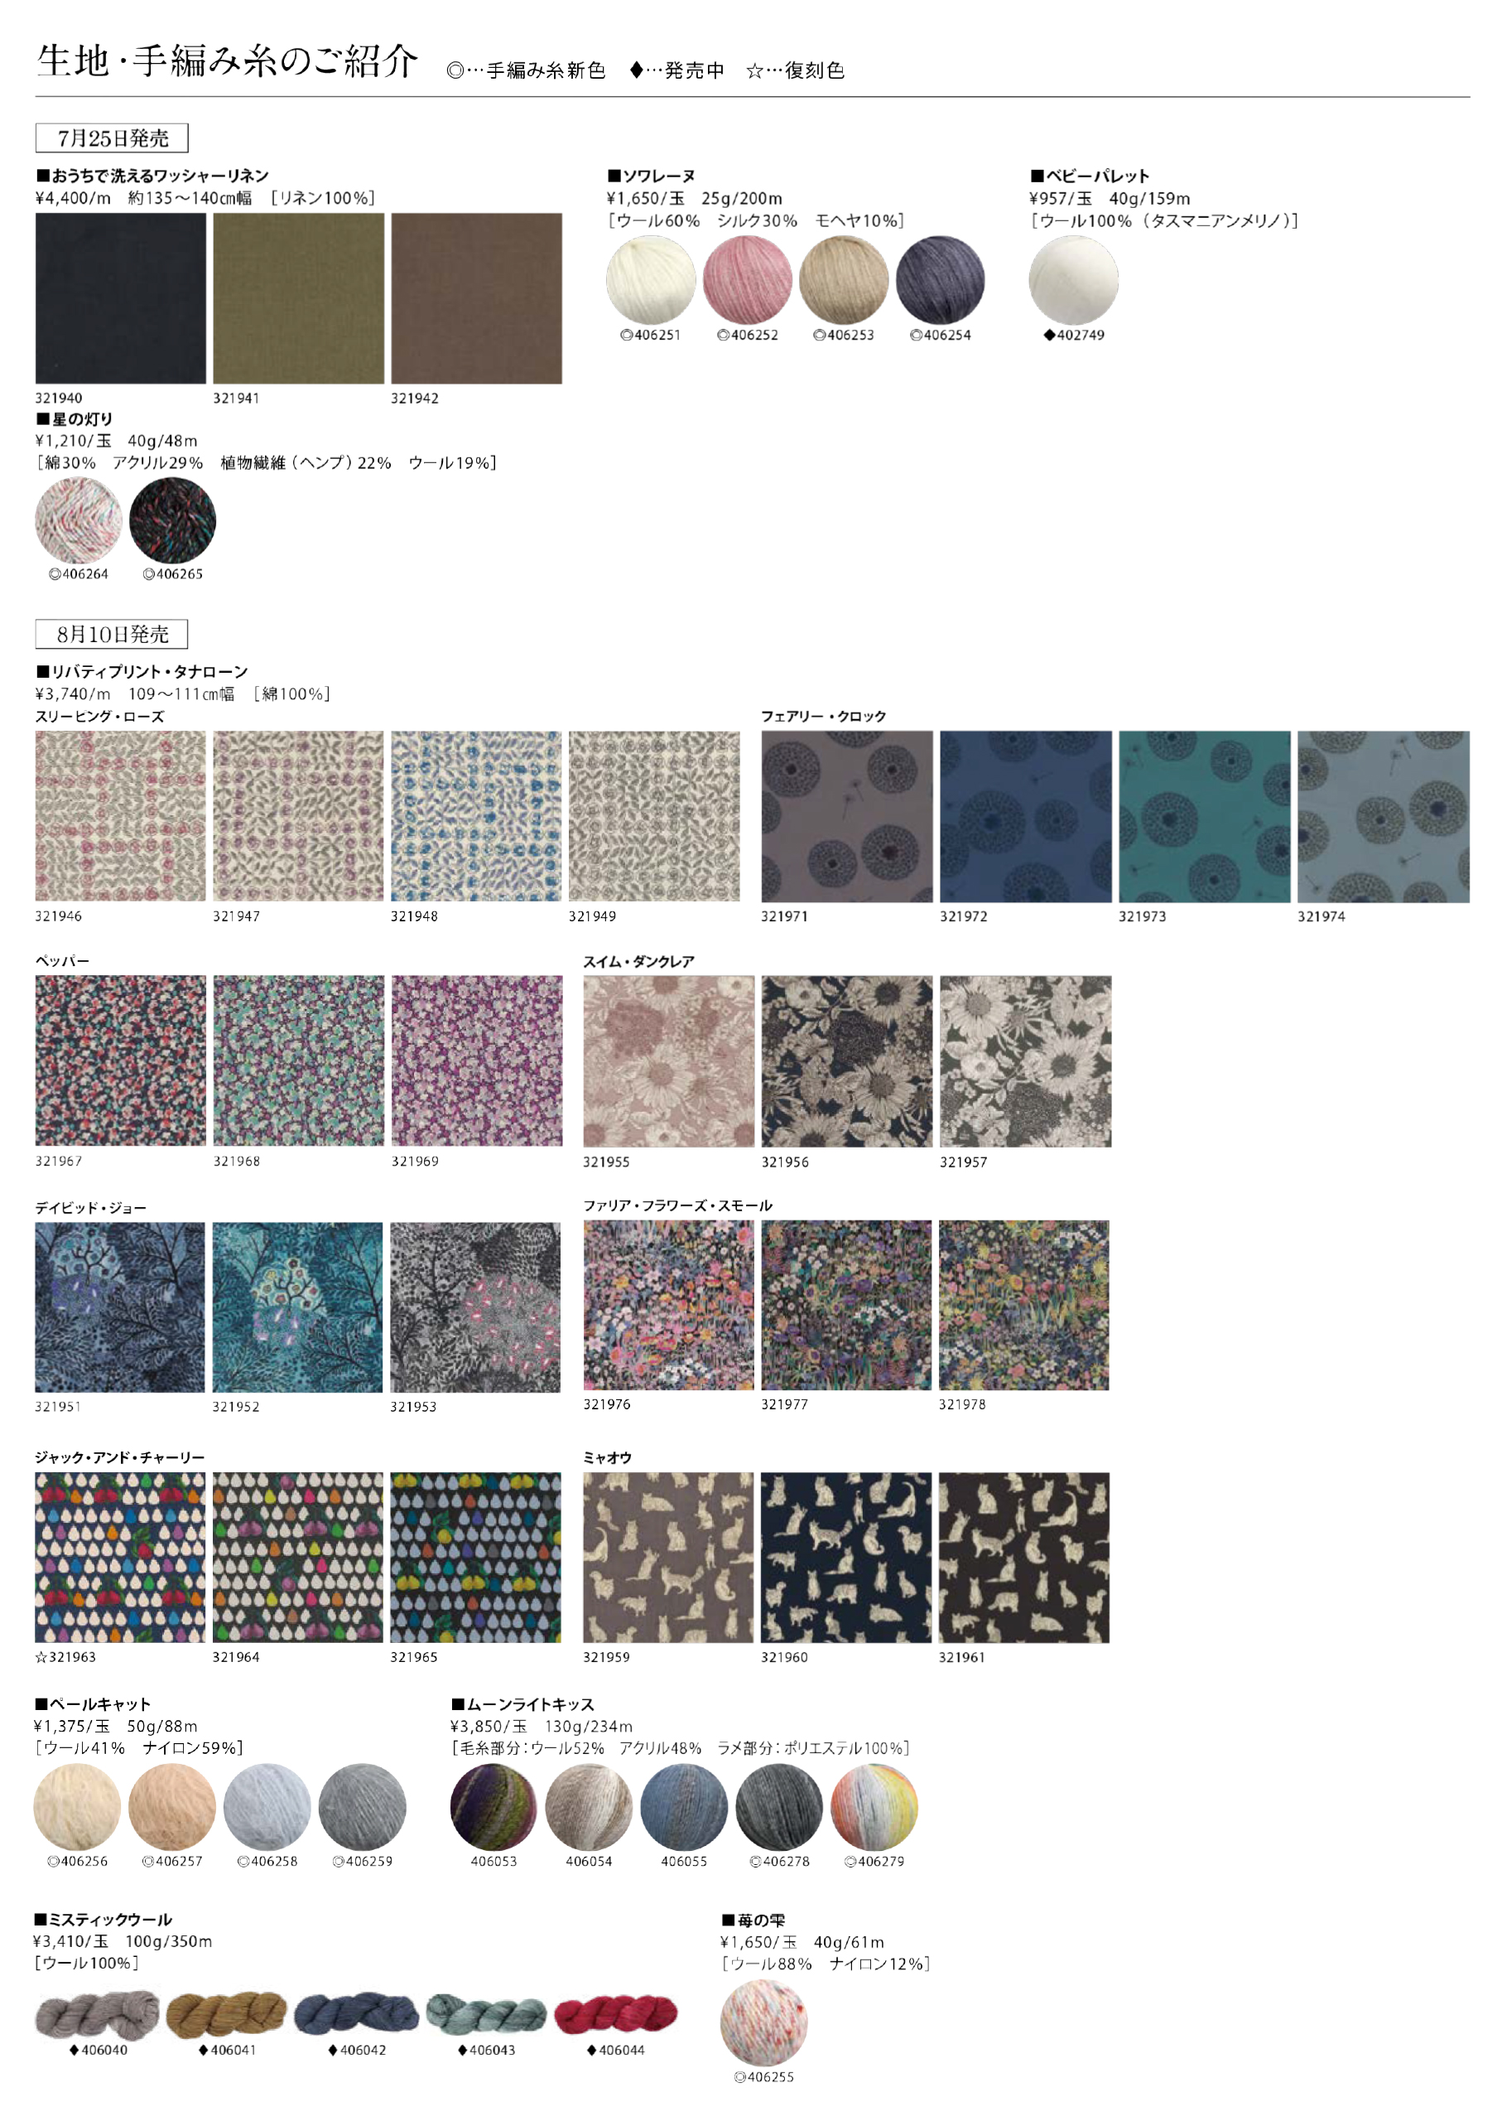Select the teal フェアリー・クロック fabric 321973

[x=1205, y=816]
